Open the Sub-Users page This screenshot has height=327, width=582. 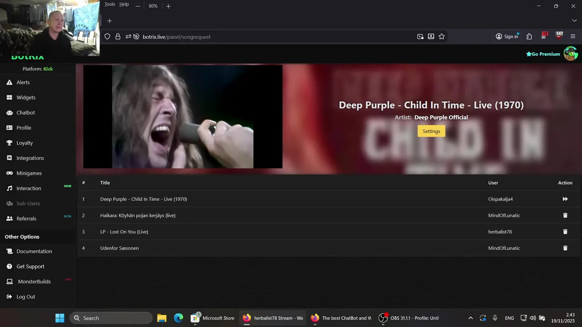(x=28, y=203)
